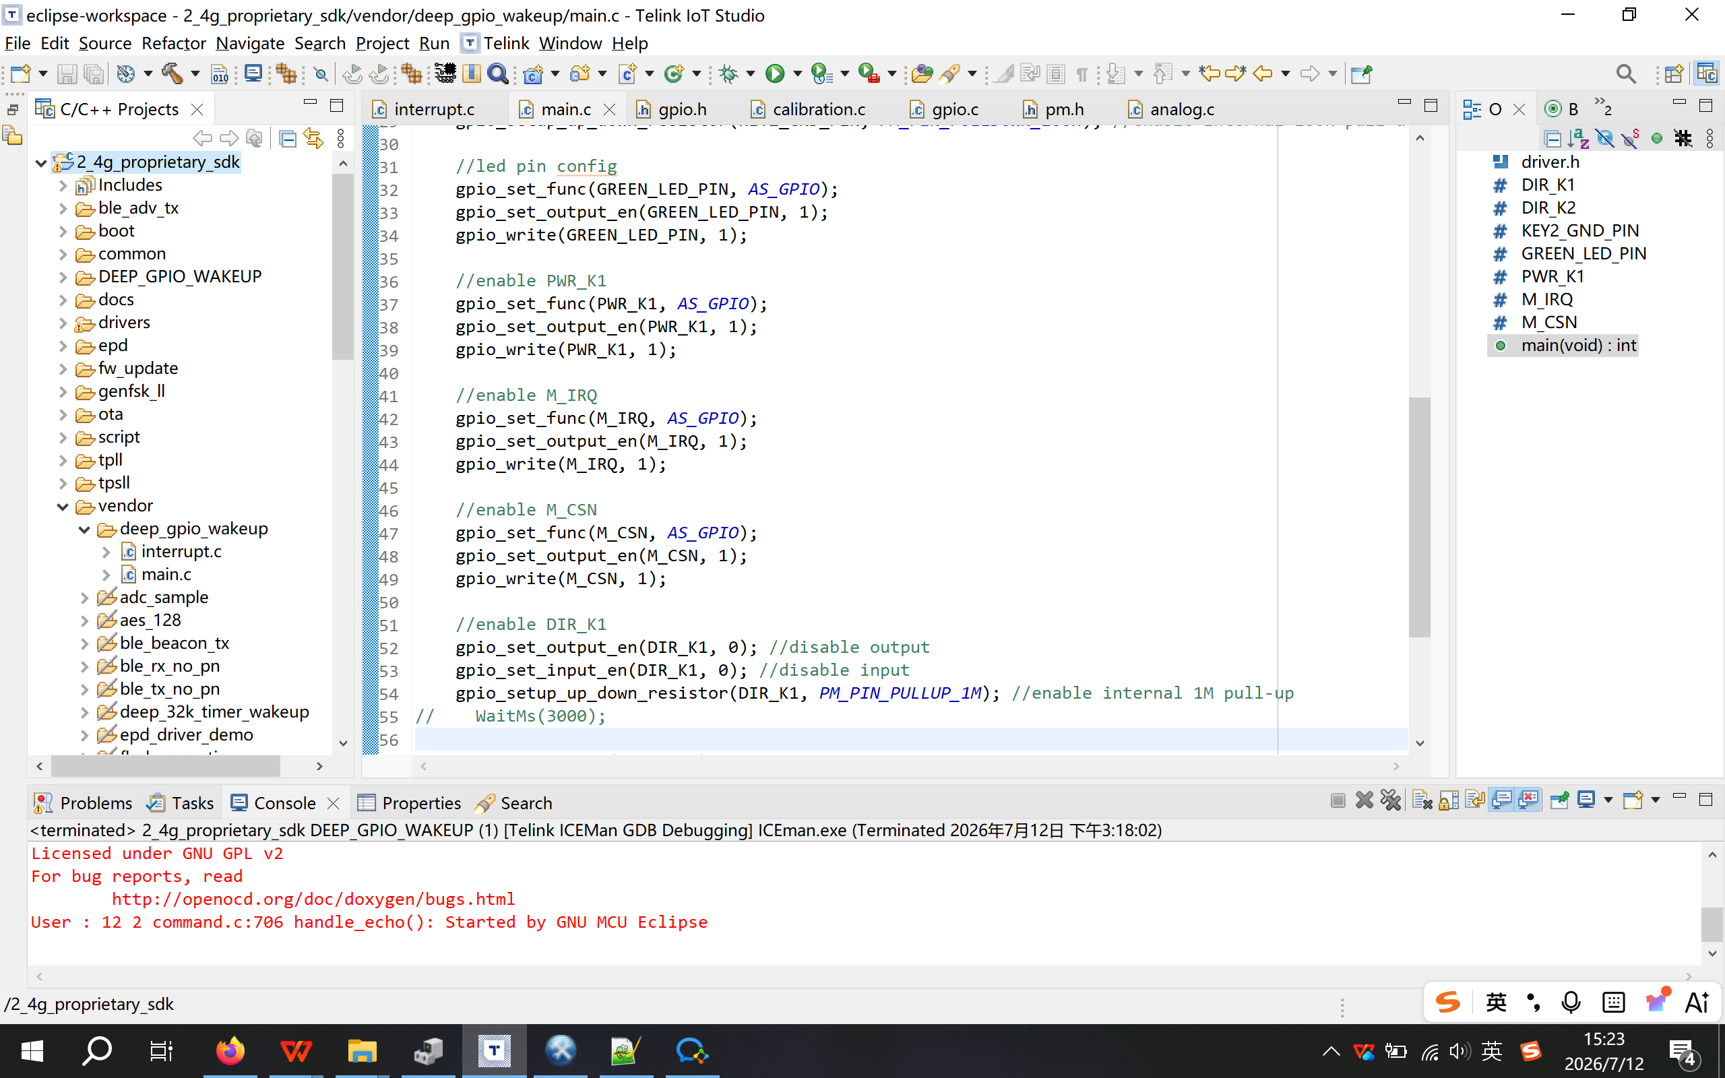Open Firefox from the Windows taskbar
Image resolution: width=1725 pixels, height=1078 pixels.
pos(230,1051)
